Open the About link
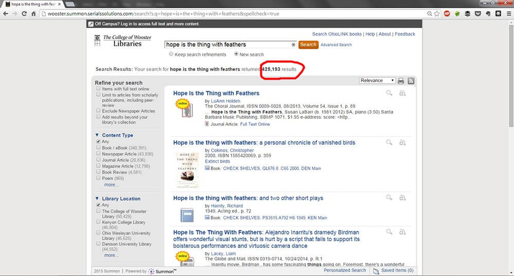Viewport: 514px width, 276px height. (x=385, y=34)
